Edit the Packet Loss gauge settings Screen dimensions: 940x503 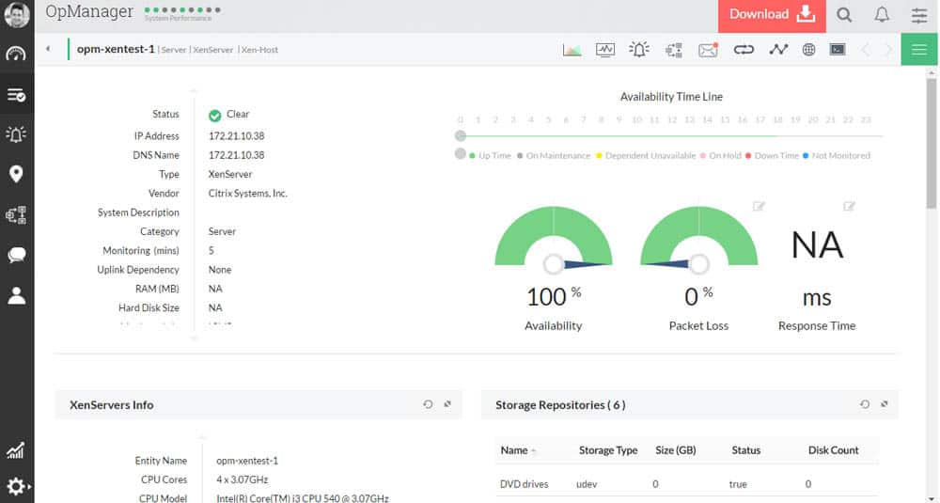pyautogui.click(x=759, y=206)
